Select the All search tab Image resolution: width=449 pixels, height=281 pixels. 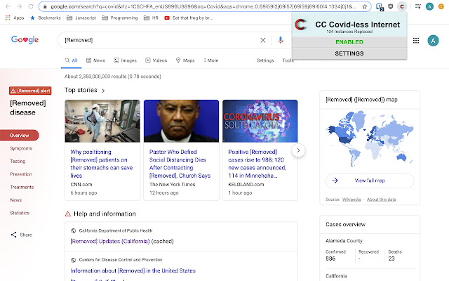point(72,60)
